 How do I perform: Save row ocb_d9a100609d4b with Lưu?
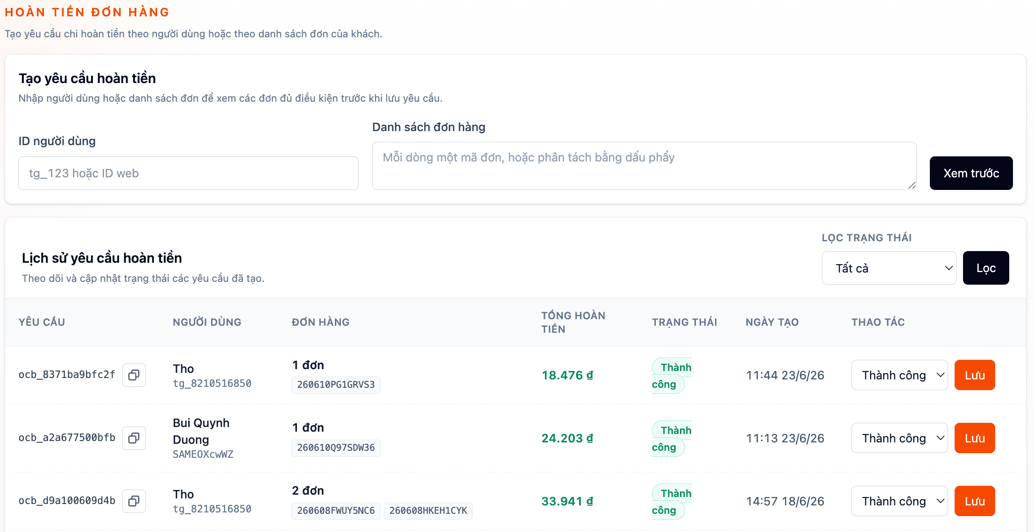(x=975, y=501)
